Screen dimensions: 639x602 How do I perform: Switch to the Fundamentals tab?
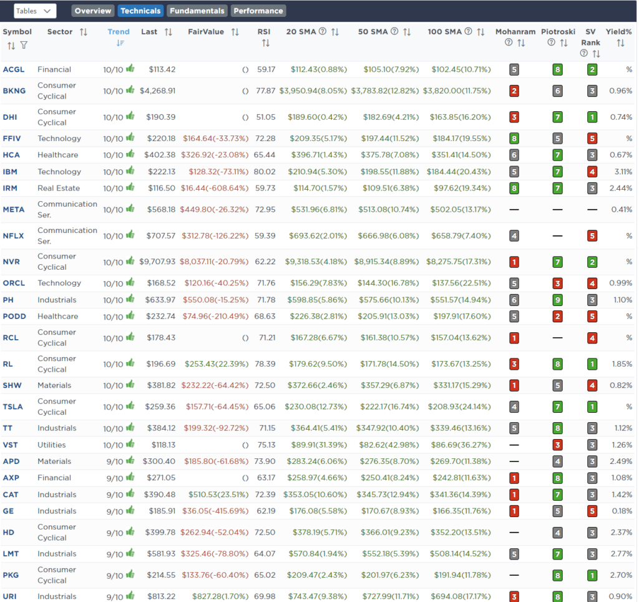(197, 11)
